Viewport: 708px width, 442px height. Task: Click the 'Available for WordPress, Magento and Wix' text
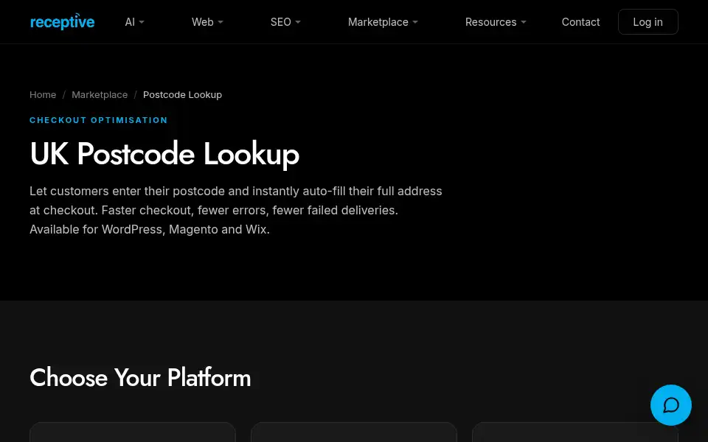click(150, 229)
